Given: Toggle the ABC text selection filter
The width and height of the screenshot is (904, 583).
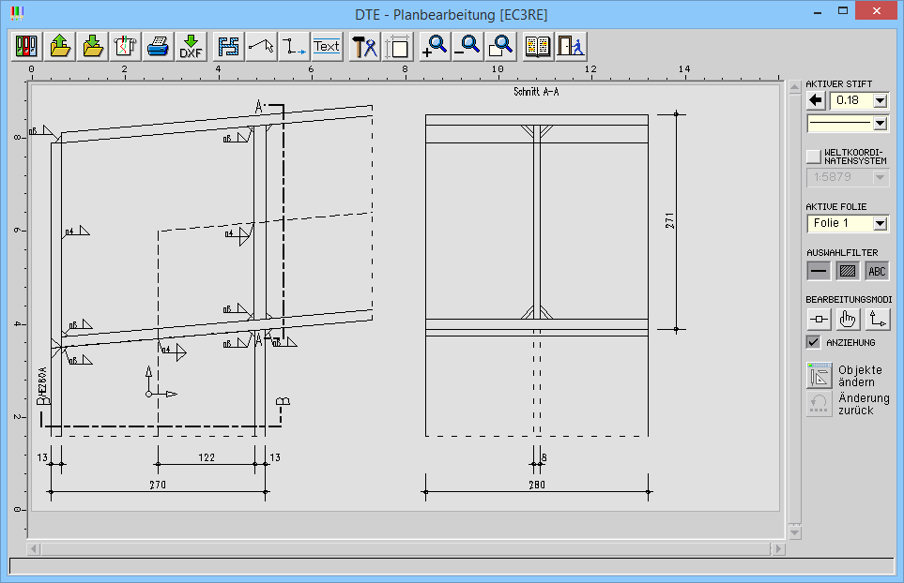Looking at the screenshot, I should coord(877,271).
